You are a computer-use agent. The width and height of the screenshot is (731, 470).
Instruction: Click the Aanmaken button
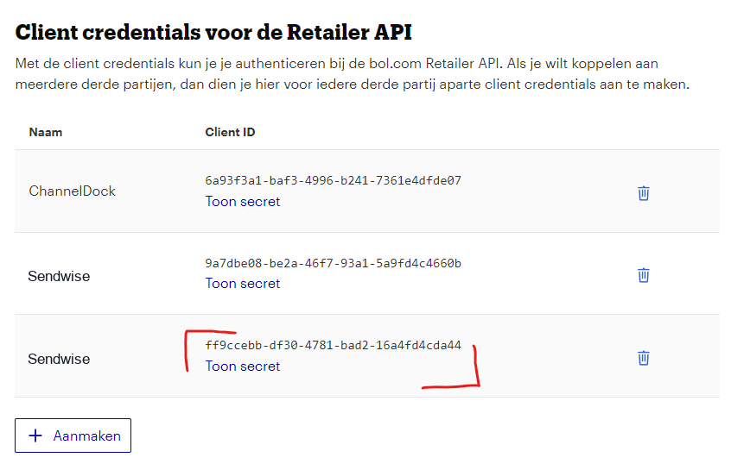(x=73, y=436)
